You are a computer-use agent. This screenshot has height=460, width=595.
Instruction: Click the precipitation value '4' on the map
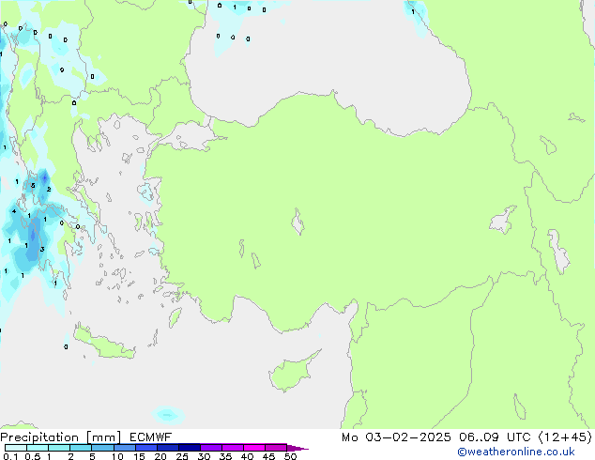point(14,211)
